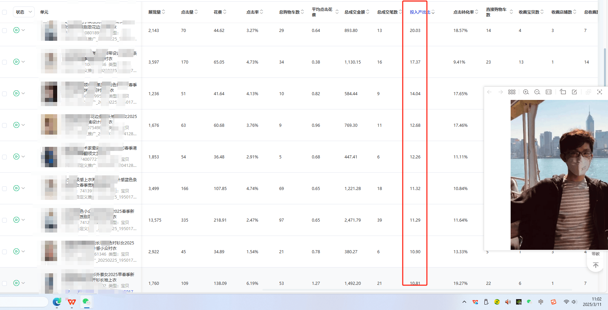Click the zoom in magnifier icon

point(526,92)
